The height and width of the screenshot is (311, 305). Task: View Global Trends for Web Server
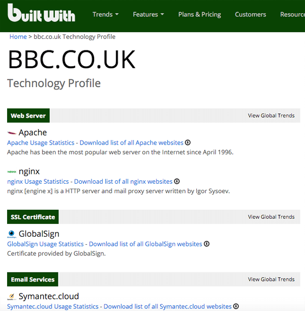271,116
